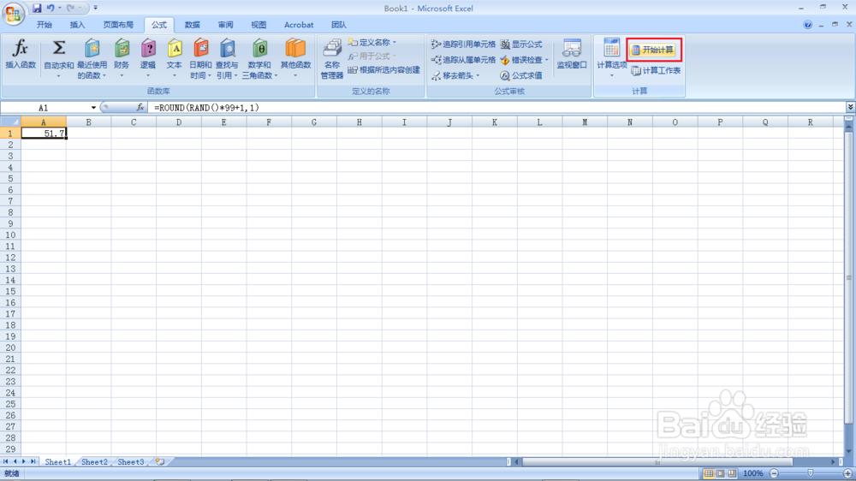Open the View (视图) tab
Image resolution: width=856 pixels, height=481 pixels.
(259, 25)
